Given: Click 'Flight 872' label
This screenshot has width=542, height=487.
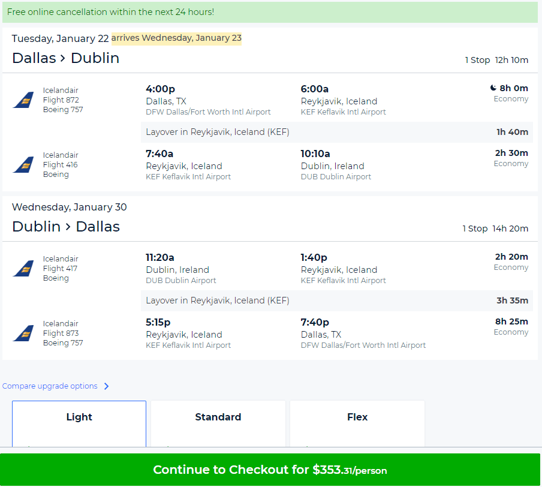Looking at the screenshot, I should (x=61, y=100).
